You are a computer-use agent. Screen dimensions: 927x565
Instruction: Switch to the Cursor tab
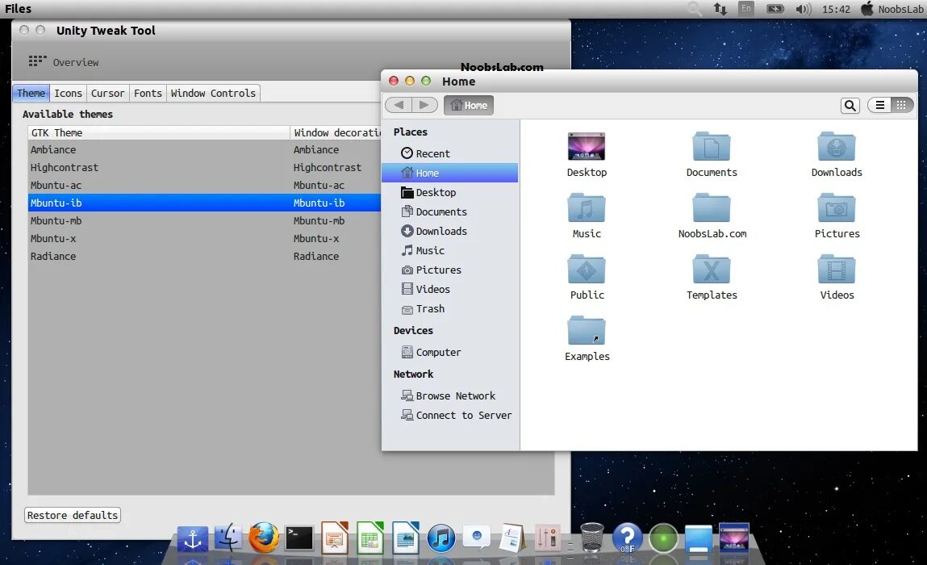[107, 93]
